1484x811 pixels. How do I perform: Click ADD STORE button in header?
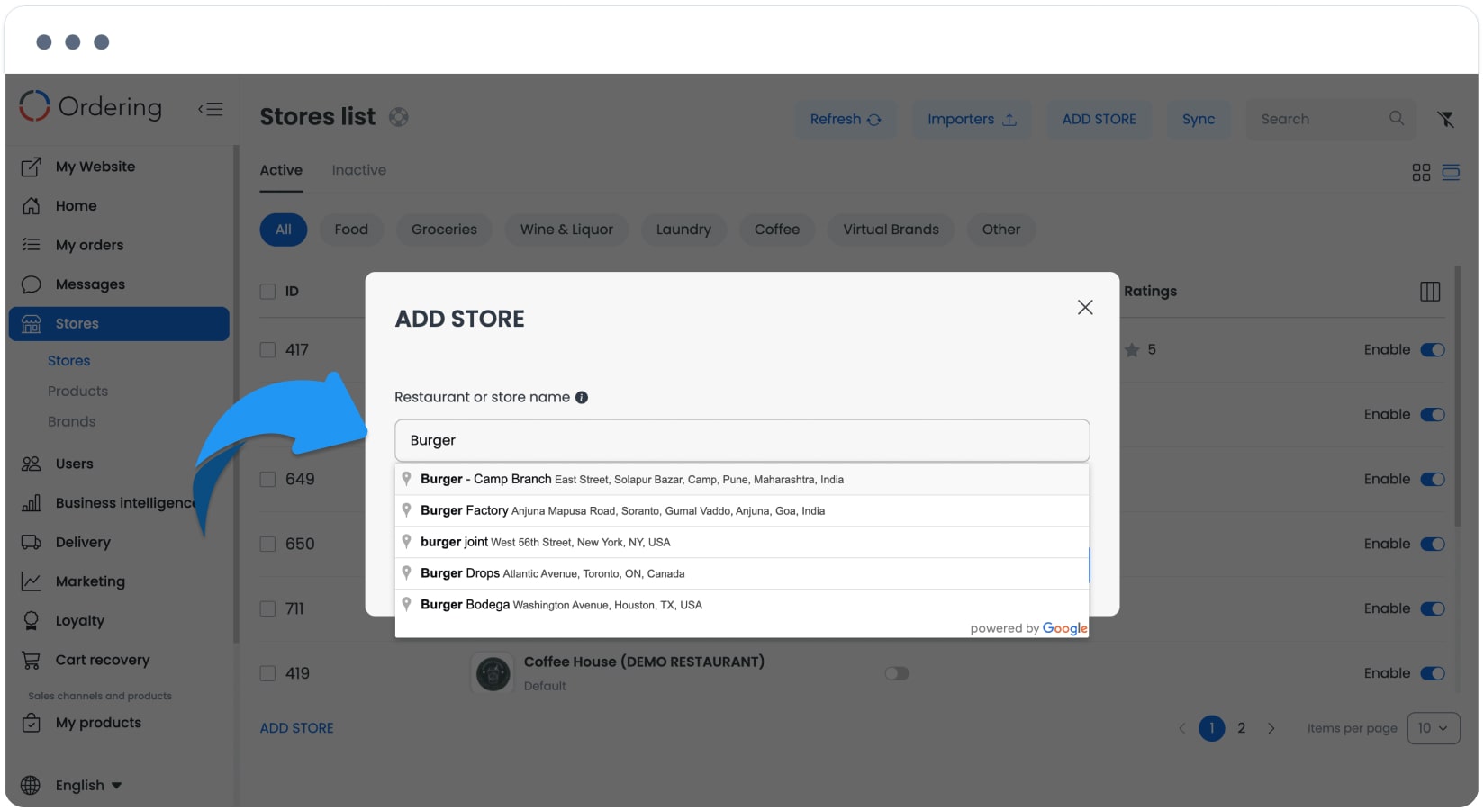[x=1099, y=119]
